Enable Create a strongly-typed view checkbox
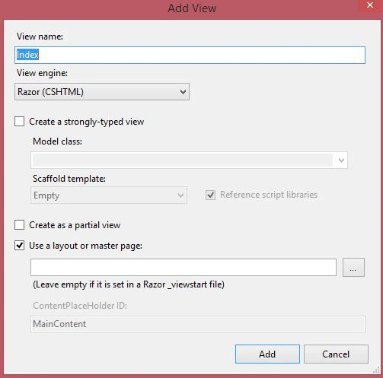Image resolution: width=383 pixels, height=378 pixels. [20, 122]
